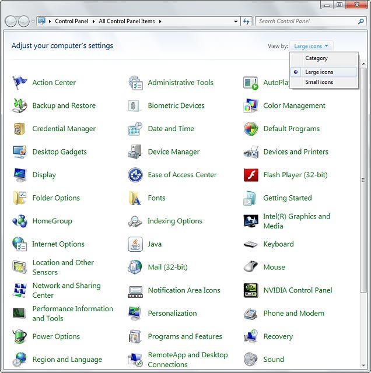Open the AutoPlay icon
The height and width of the screenshot is (373, 371).
[x=251, y=83]
